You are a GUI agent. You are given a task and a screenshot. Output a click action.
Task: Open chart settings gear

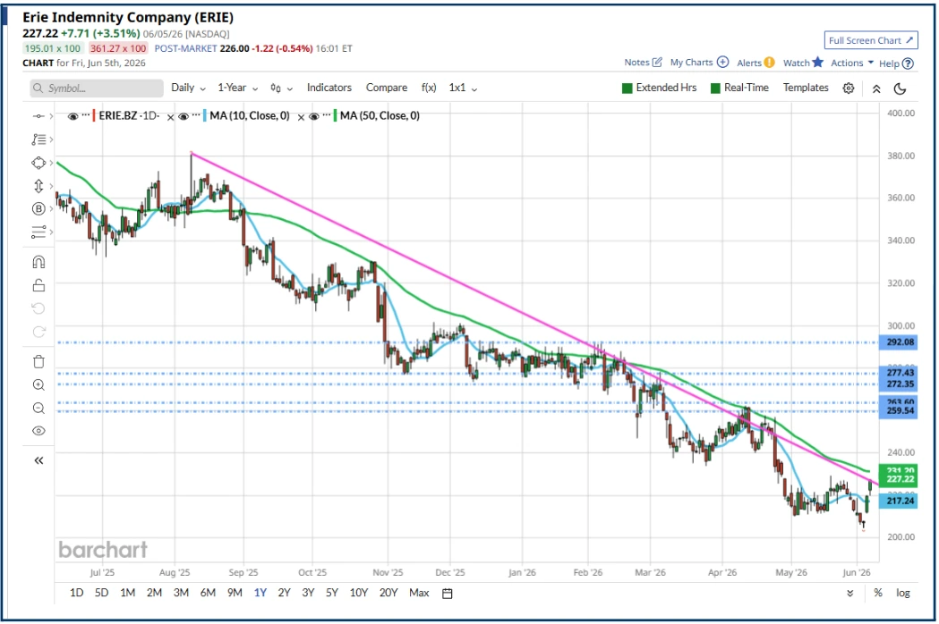[x=848, y=89]
